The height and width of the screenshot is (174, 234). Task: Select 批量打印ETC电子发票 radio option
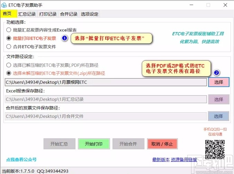click(x=31, y=38)
